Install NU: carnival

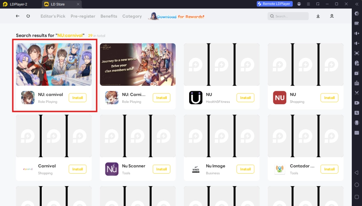pos(77,98)
